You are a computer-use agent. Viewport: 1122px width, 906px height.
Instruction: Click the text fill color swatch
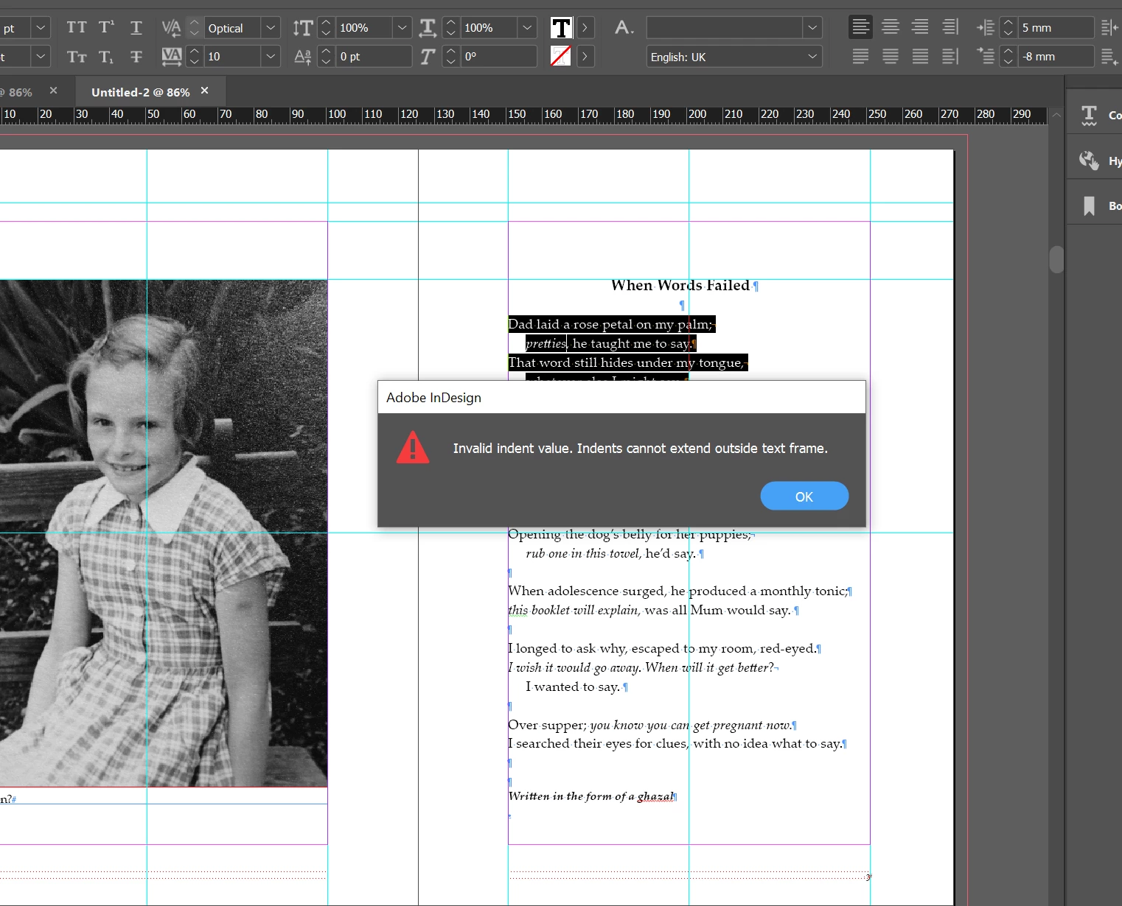coord(561,28)
